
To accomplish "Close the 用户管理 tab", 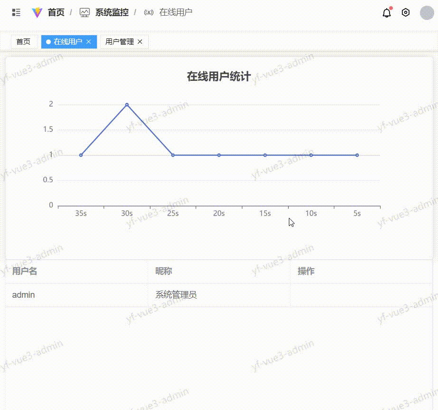I will [140, 42].
